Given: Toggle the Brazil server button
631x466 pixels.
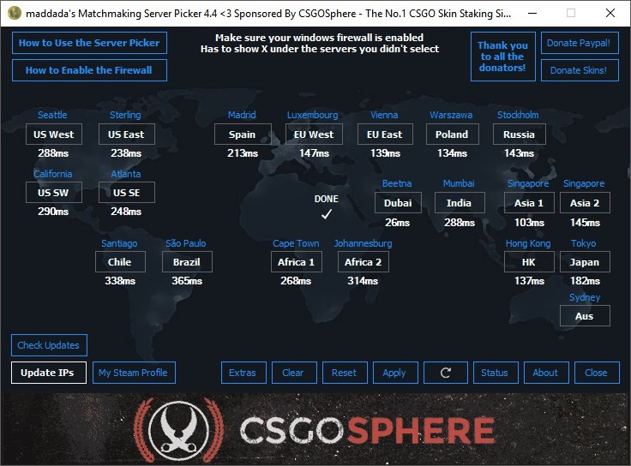Looking at the screenshot, I should (186, 262).
